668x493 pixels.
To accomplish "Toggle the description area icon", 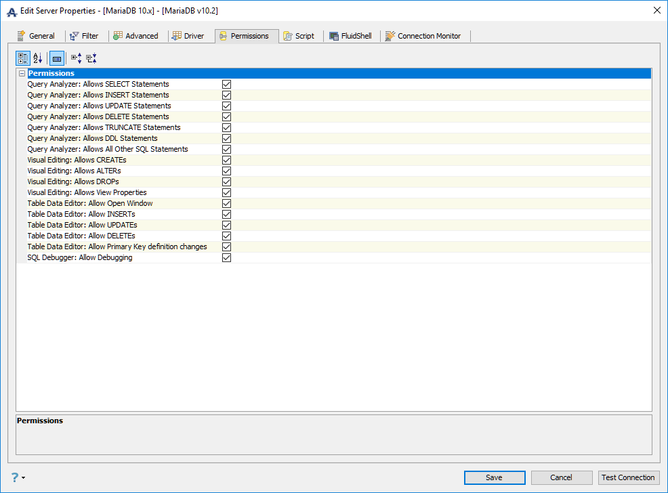I will [x=57, y=58].
